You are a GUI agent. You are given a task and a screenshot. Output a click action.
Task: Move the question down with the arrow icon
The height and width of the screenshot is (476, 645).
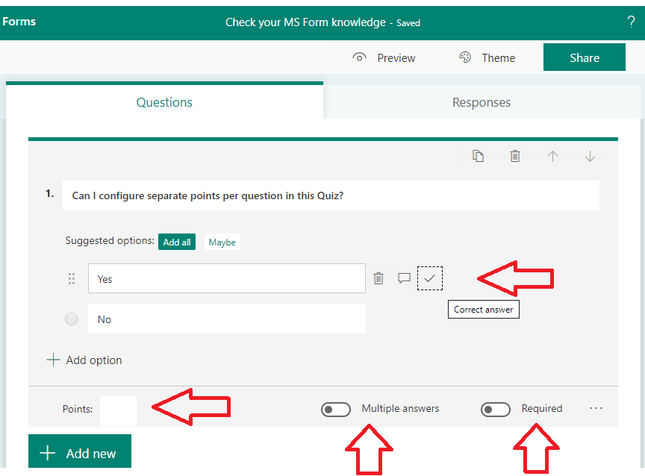(590, 156)
